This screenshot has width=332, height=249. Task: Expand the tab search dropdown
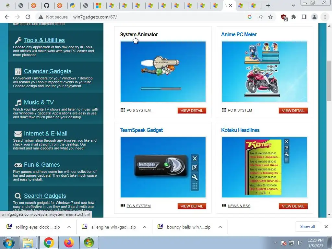(293, 6)
